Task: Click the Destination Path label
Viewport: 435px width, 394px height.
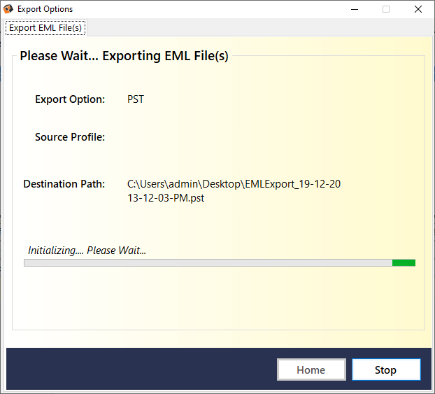Action: point(64,184)
